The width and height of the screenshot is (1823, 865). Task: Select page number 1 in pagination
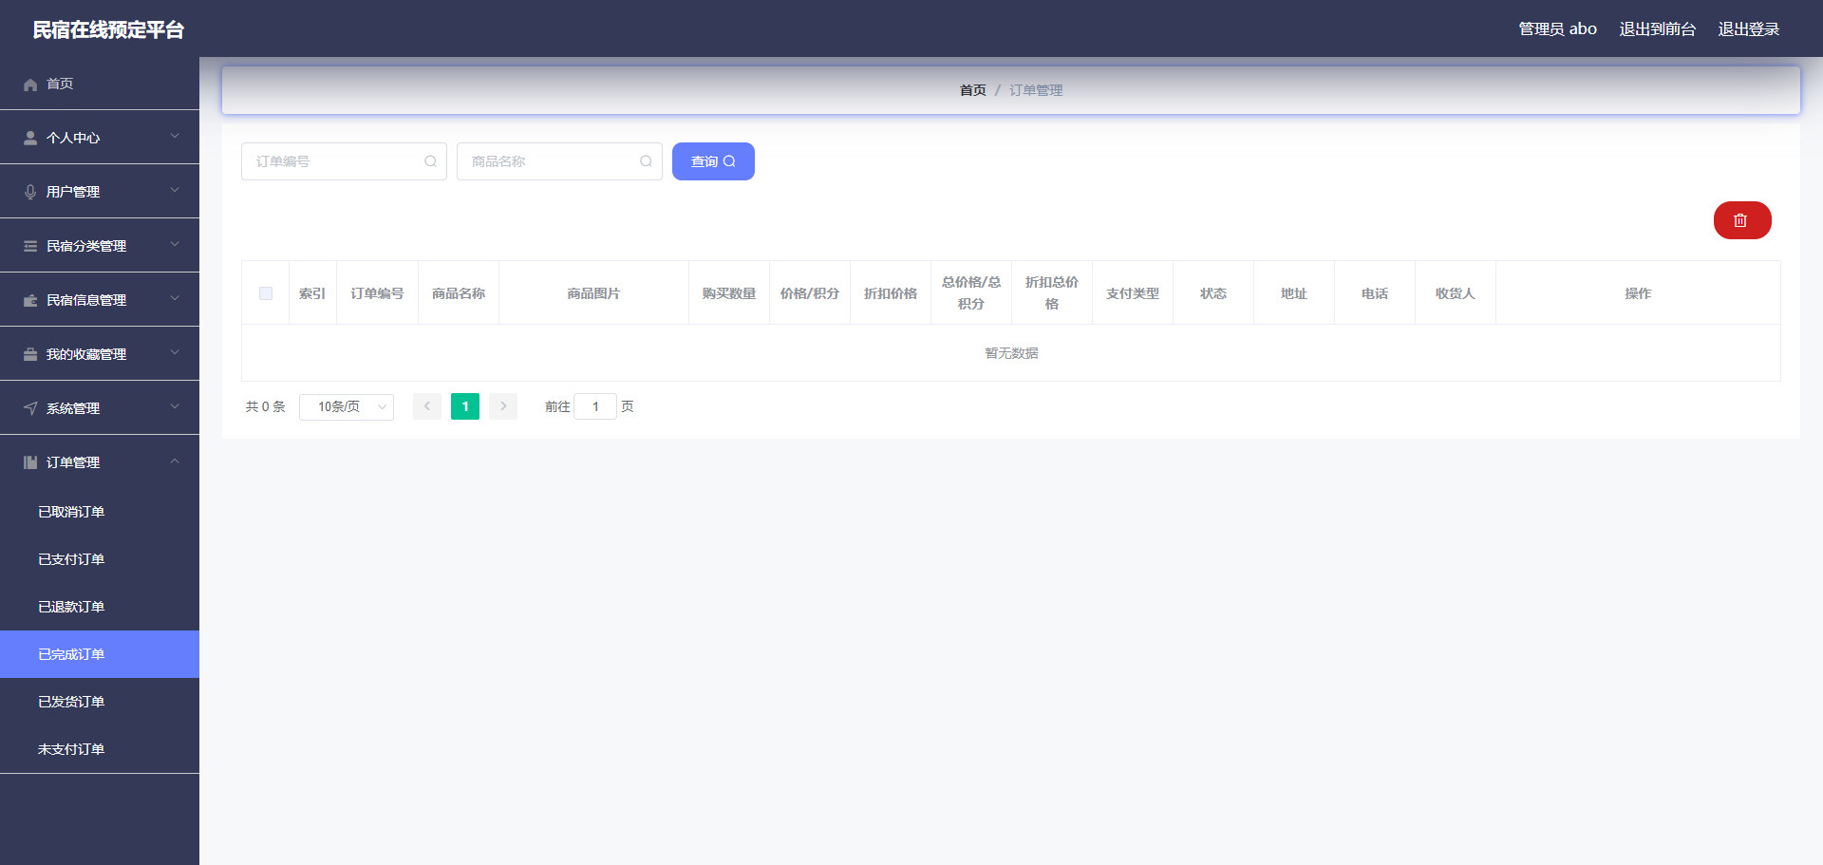(x=465, y=406)
